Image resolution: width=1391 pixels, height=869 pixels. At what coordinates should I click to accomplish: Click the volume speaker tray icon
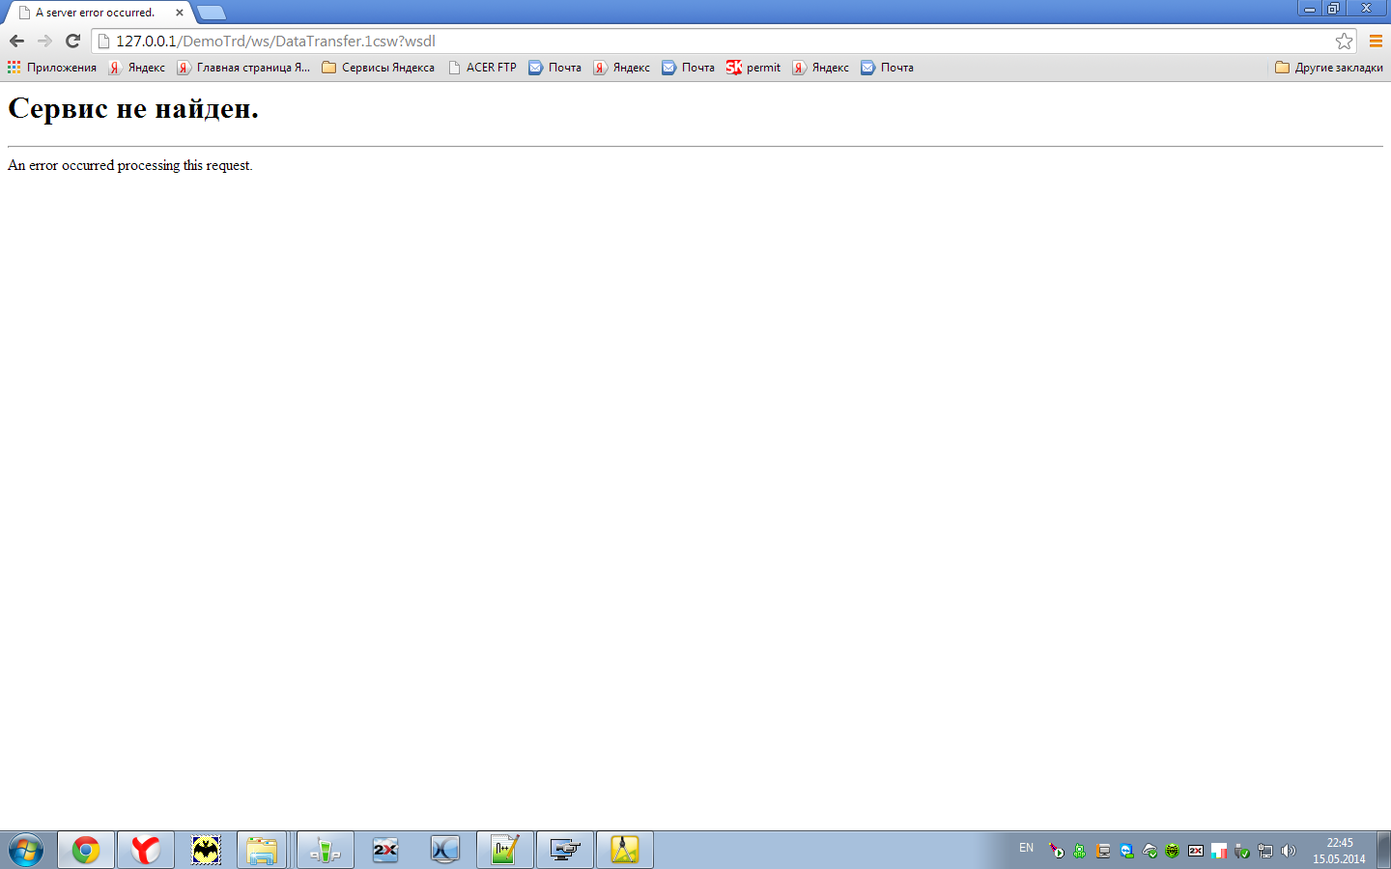click(x=1288, y=851)
